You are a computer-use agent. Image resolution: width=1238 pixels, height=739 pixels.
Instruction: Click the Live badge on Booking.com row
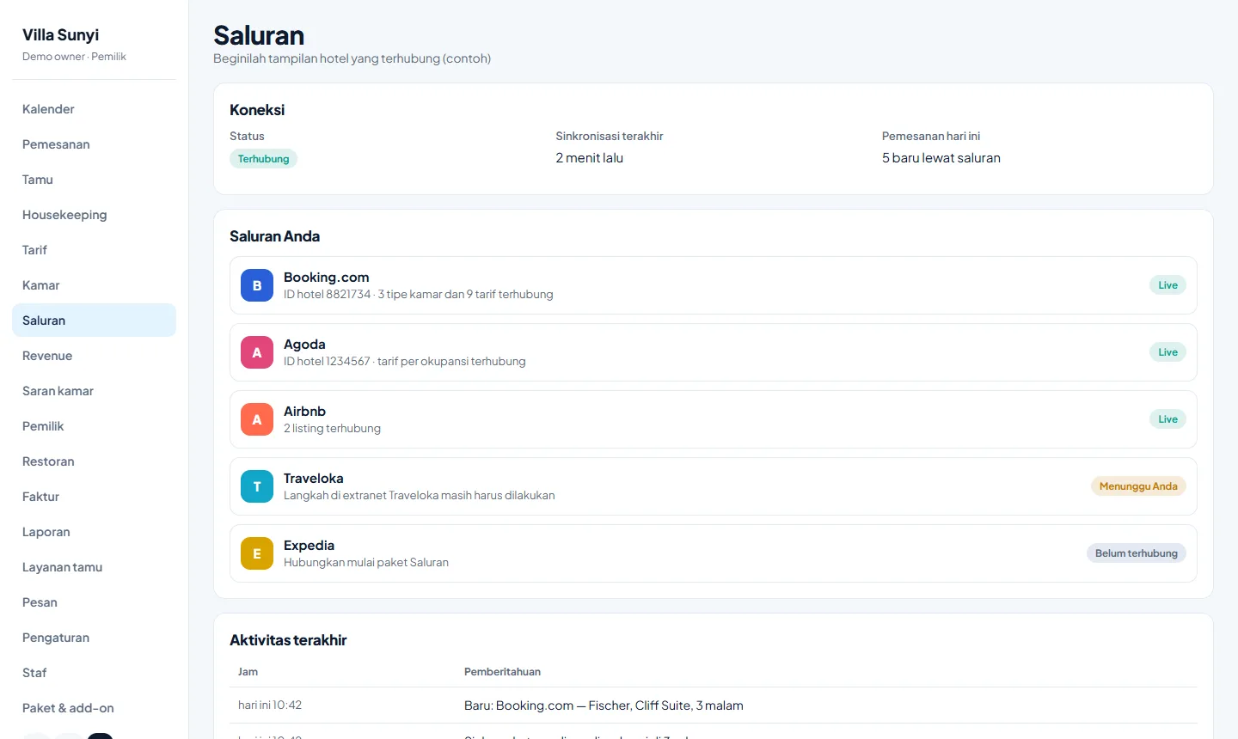point(1168,285)
